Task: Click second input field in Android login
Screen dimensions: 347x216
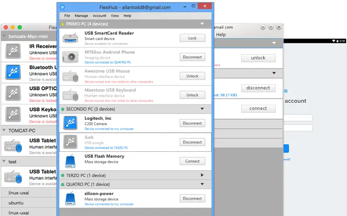Action: coord(298,128)
